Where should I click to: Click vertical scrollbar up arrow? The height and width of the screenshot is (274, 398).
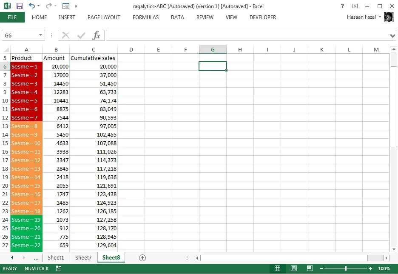pos(394,49)
